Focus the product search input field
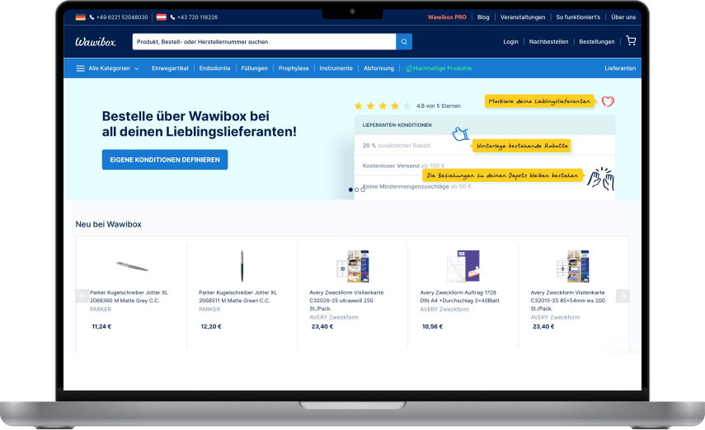 click(264, 42)
